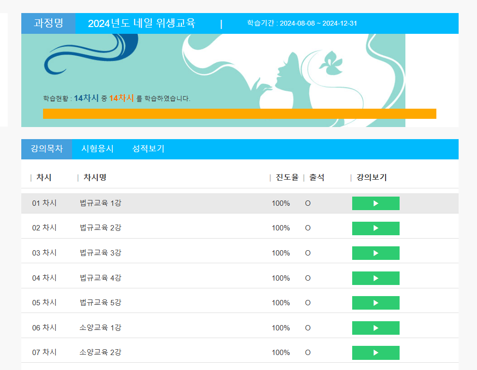Viewport: 477px width, 370px height.
Task: Click the 100% progress value for 05 차시
Action: 281,303
